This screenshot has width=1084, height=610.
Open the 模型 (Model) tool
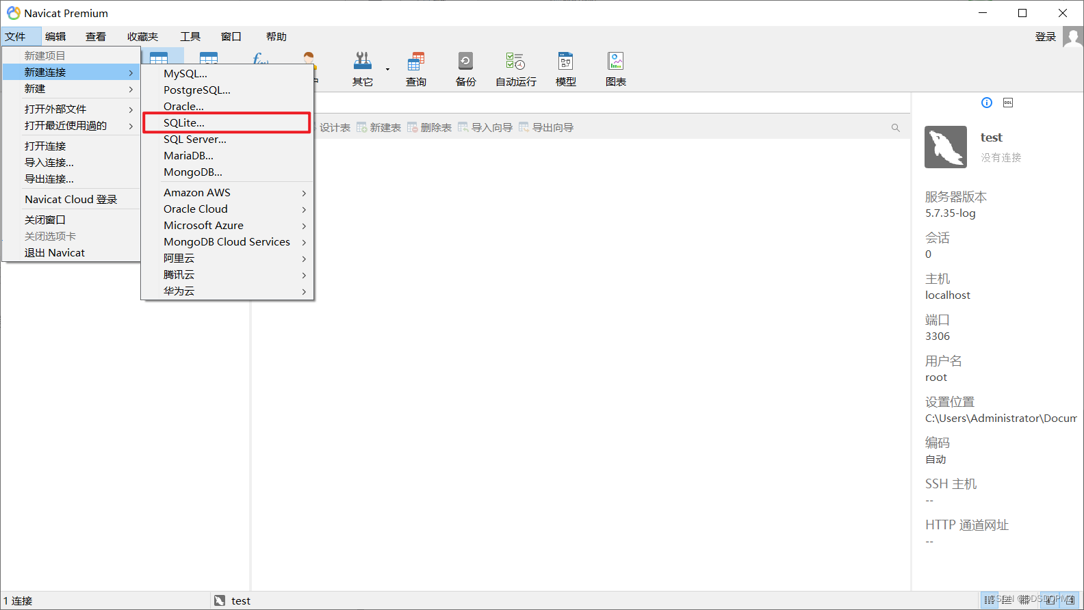[x=566, y=69]
